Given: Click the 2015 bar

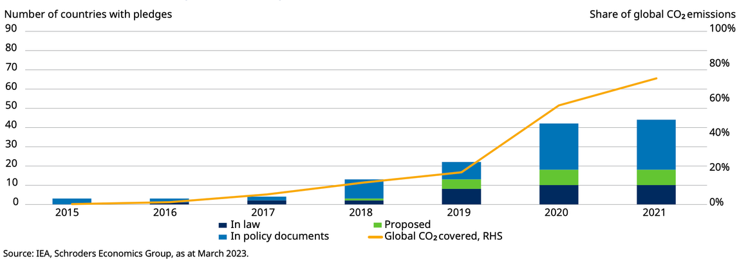Looking at the screenshot, I should point(72,201).
